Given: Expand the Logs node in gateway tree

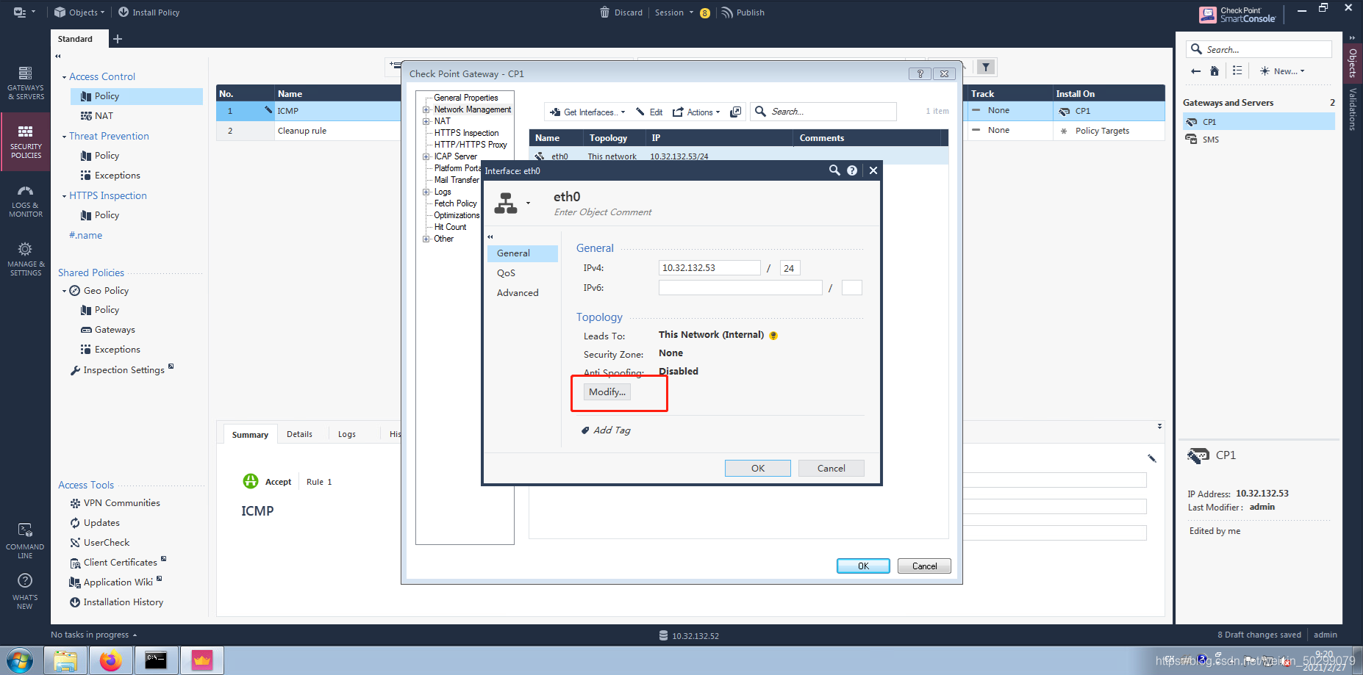Looking at the screenshot, I should click(x=426, y=192).
